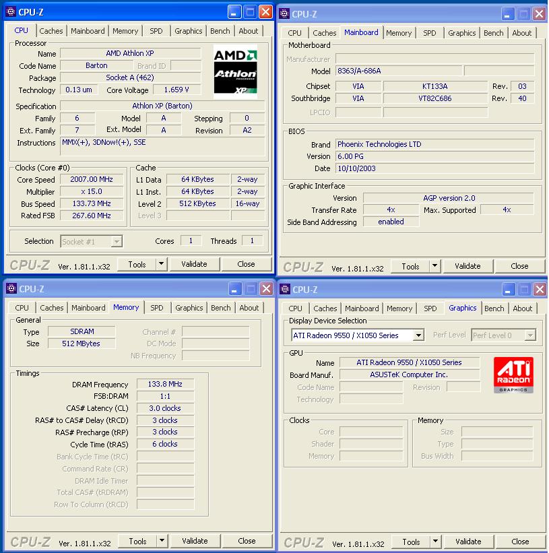Click the CAS# Latency value 3.0 clocks
The width and height of the screenshot is (549, 553).
point(165,408)
